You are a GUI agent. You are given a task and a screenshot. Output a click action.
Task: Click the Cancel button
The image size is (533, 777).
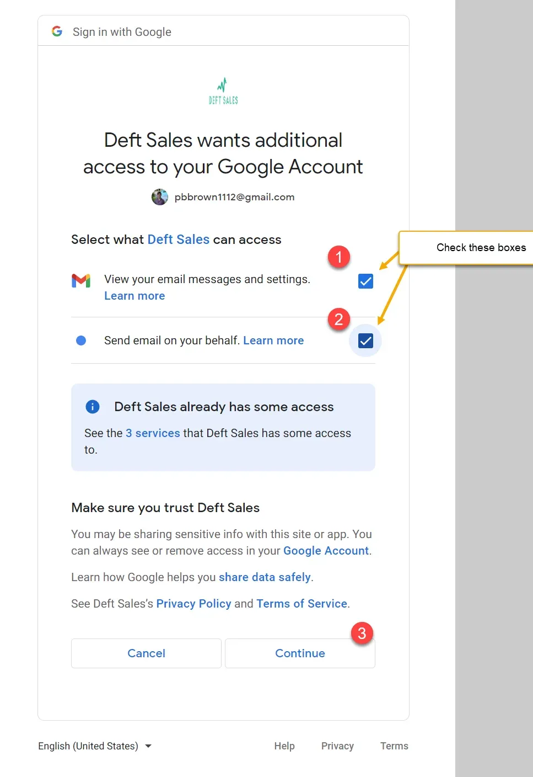pos(146,653)
